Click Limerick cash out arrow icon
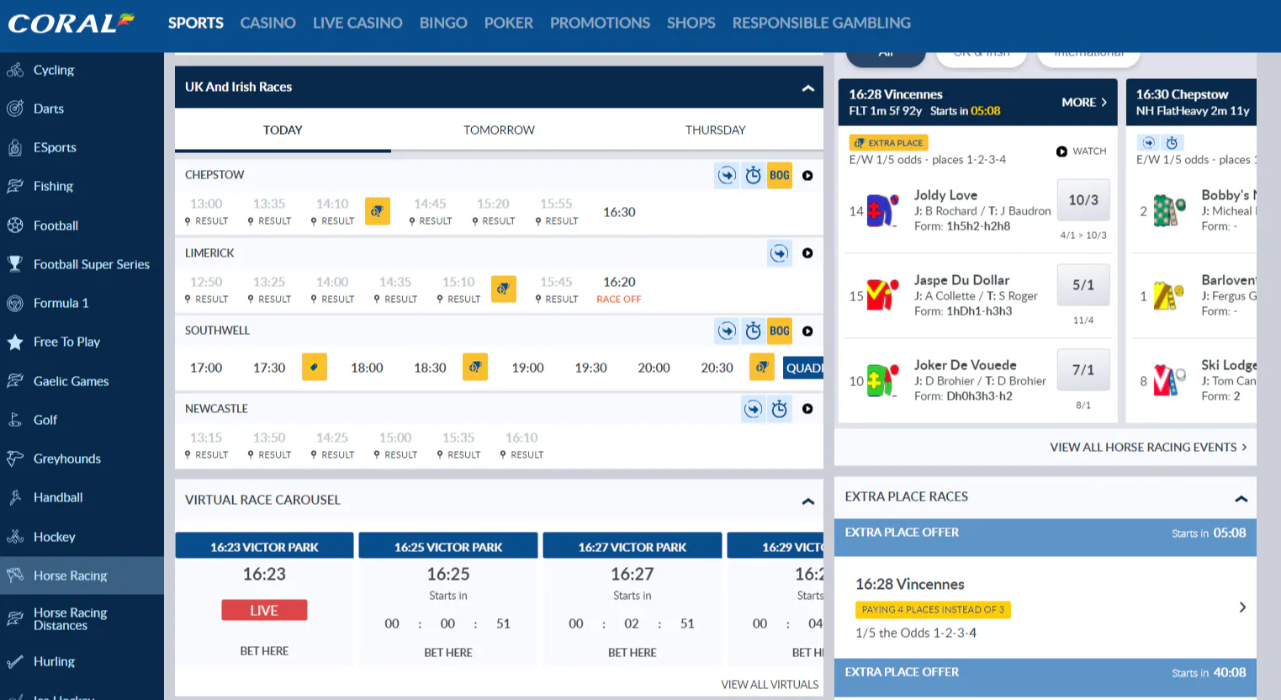The width and height of the screenshot is (1281, 700). click(780, 253)
